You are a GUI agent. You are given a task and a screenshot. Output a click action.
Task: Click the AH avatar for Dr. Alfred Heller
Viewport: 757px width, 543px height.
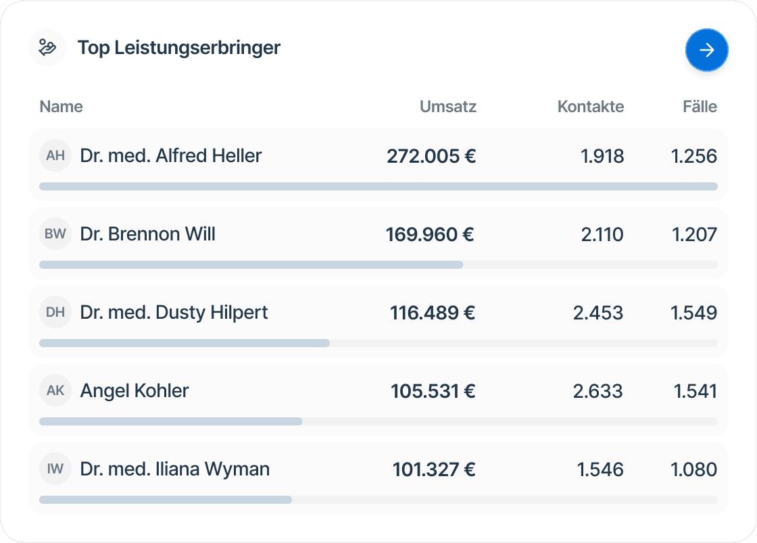[55, 155]
